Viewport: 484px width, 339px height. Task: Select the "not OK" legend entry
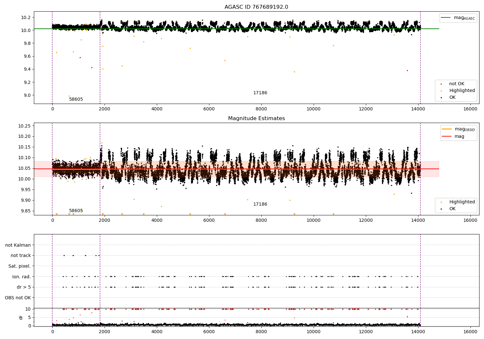[x=457, y=84]
